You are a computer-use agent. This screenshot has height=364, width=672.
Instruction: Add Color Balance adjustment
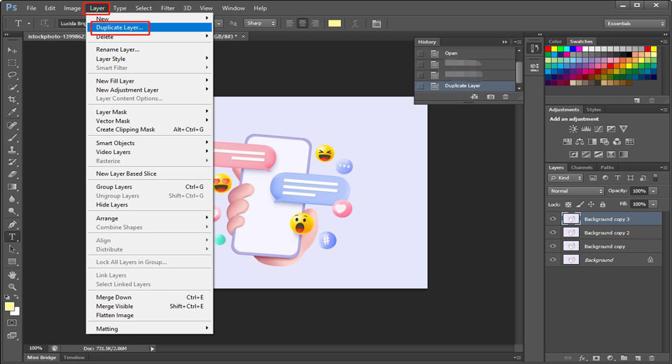(580, 141)
